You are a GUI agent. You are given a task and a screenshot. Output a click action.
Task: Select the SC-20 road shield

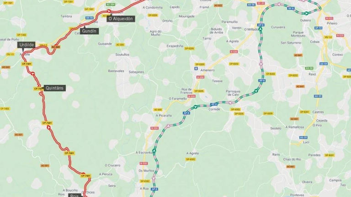point(261,3)
